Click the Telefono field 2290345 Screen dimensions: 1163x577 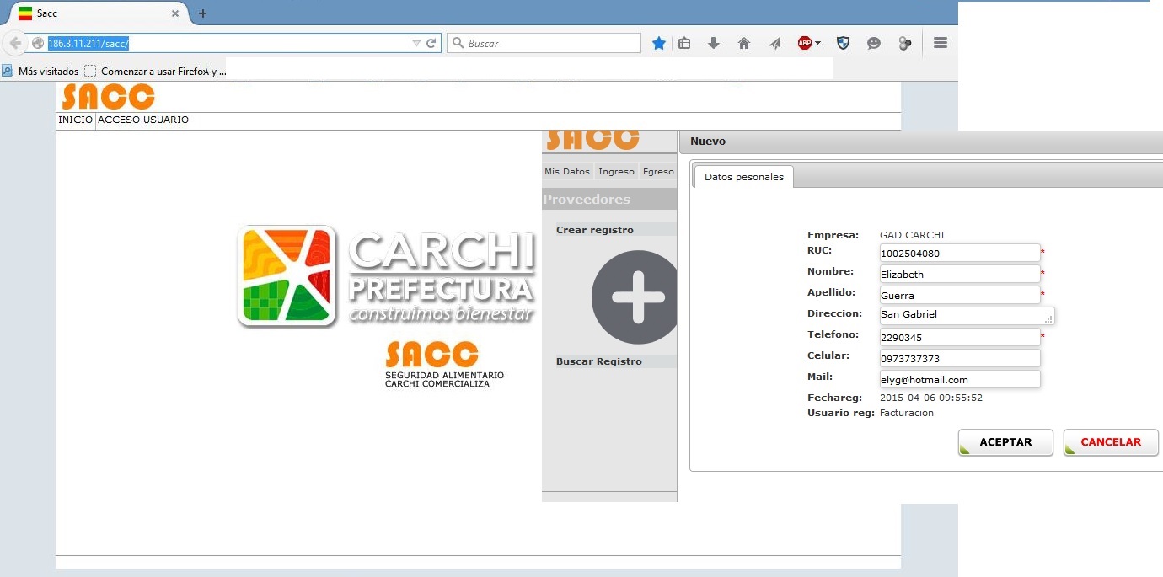tap(960, 337)
